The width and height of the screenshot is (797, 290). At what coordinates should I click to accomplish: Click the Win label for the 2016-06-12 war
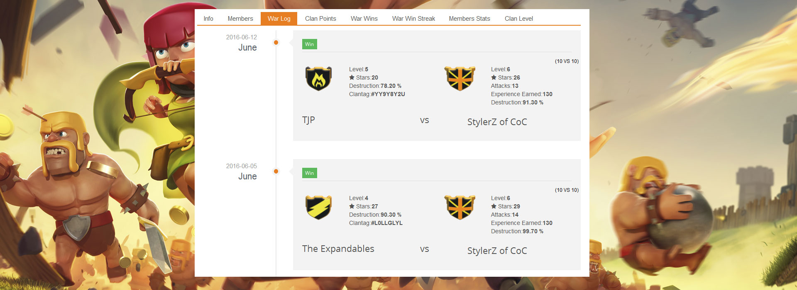tap(310, 44)
